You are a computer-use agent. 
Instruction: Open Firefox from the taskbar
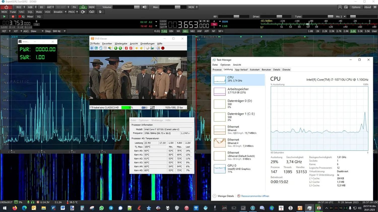point(15,208)
